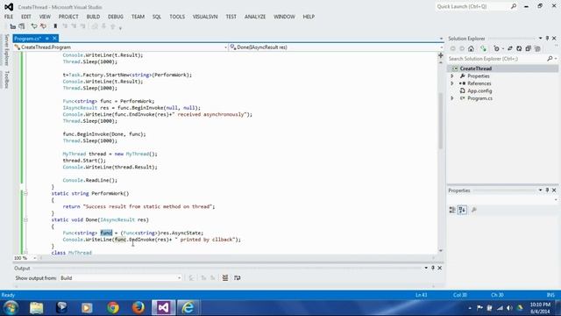Toggle Properties panel auto-hide pin
The height and width of the screenshot is (316, 561).
(x=547, y=190)
